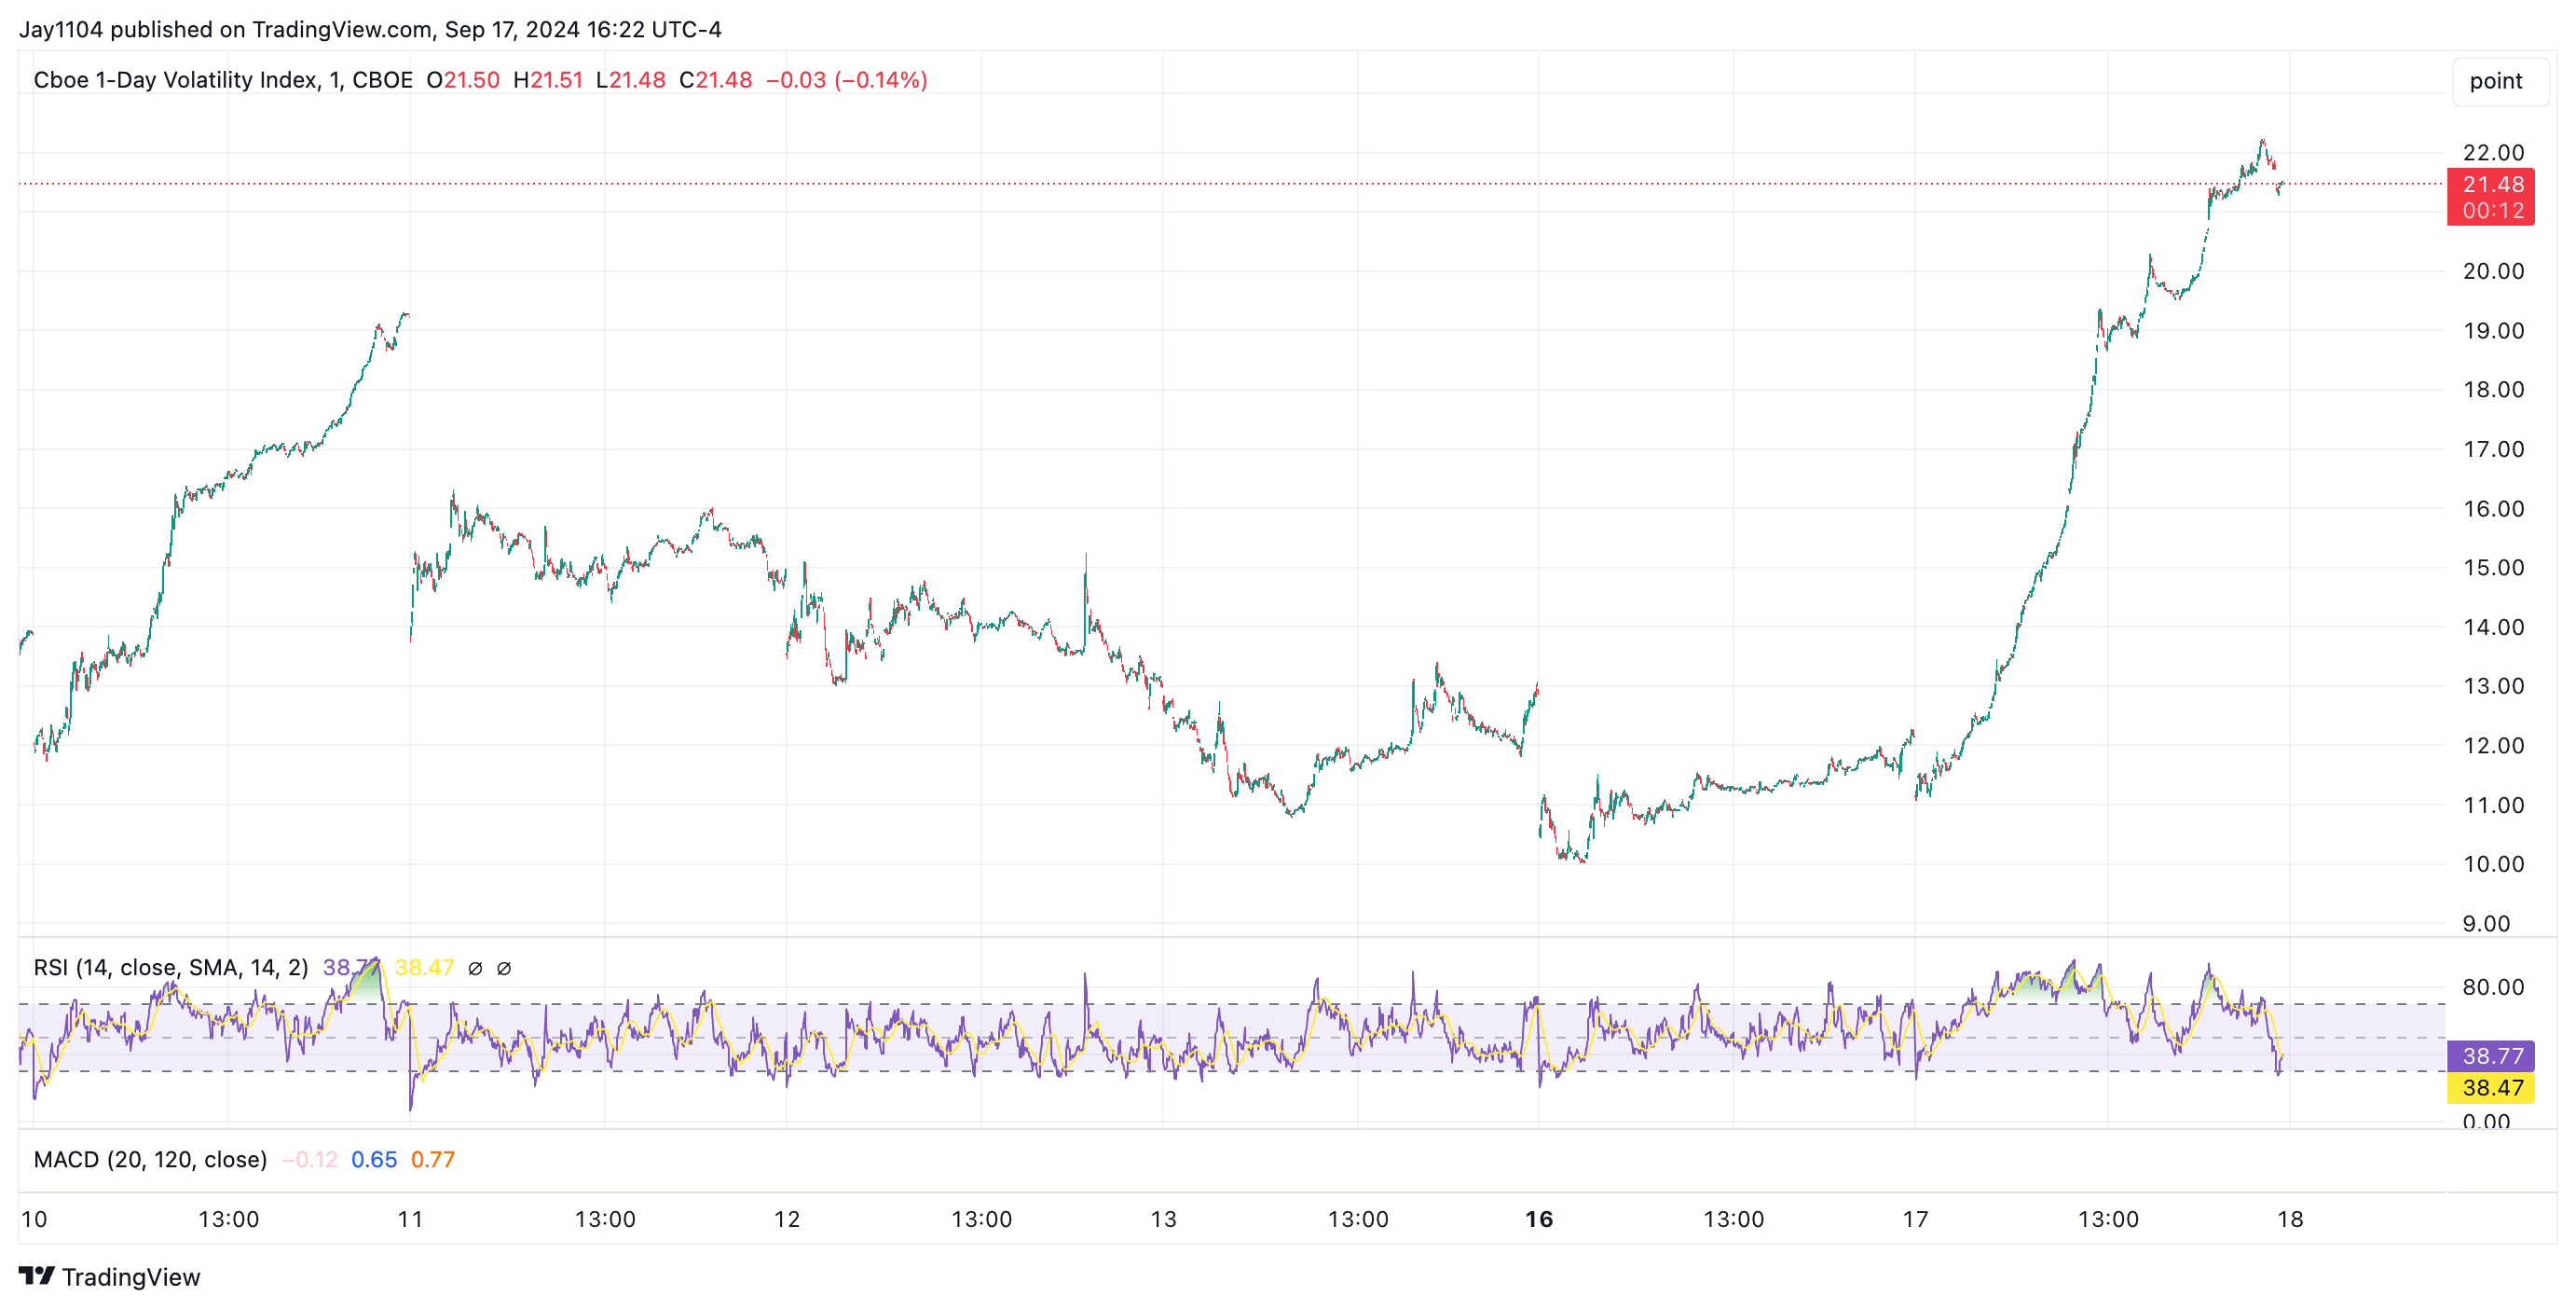Image resolution: width=2576 pixels, height=1309 pixels.
Task: Click the Jay1104 published on TradingView.com header
Action: (370, 29)
